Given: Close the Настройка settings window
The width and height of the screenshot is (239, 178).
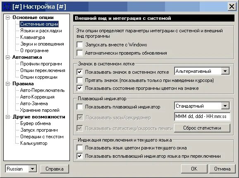Looking at the screenshot, I should tap(232, 7).
